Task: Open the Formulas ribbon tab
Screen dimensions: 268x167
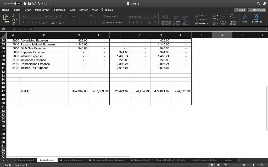Action: coord(59,10)
